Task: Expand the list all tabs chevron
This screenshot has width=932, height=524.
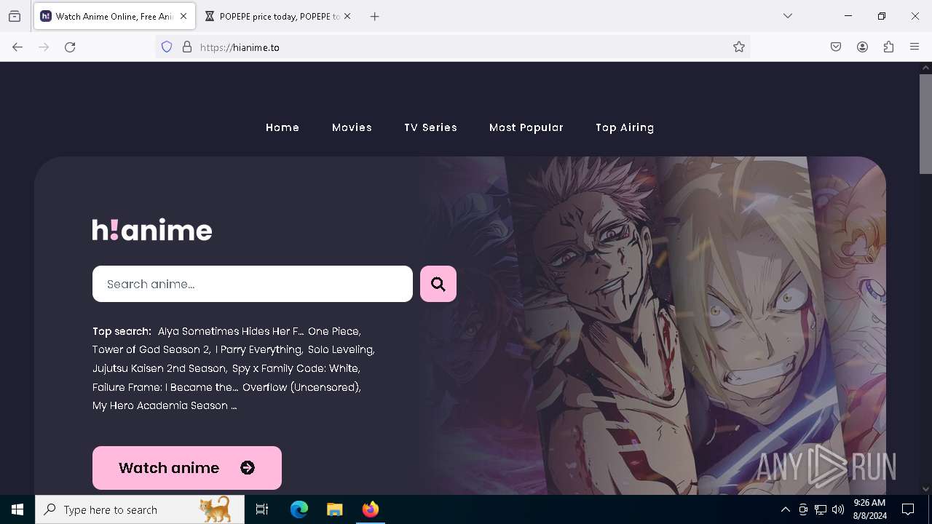Action: [788, 16]
